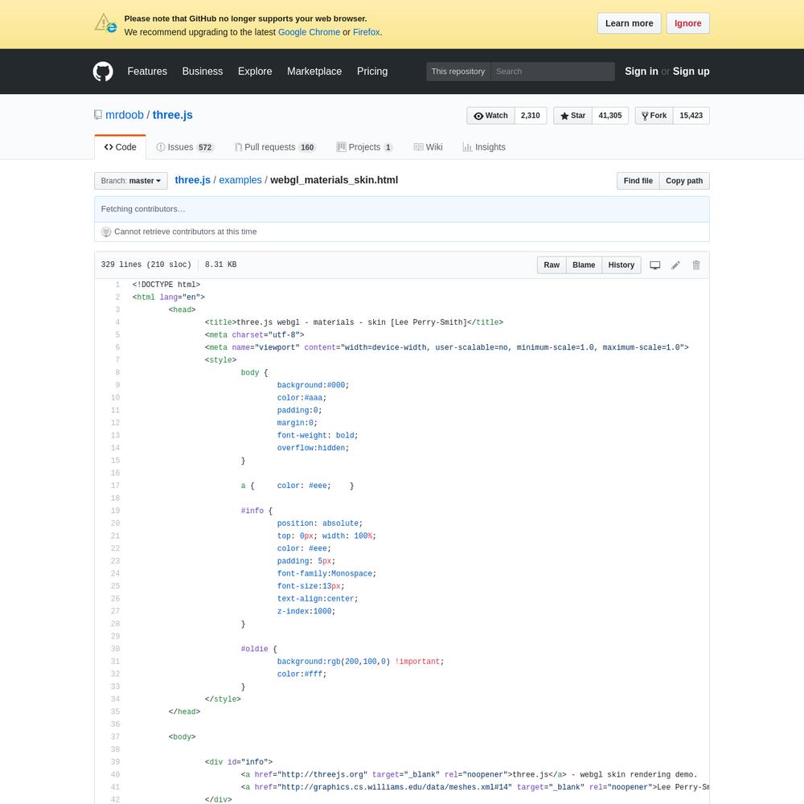Open the Wiki tab
This screenshot has width=804, height=804.
[429, 147]
